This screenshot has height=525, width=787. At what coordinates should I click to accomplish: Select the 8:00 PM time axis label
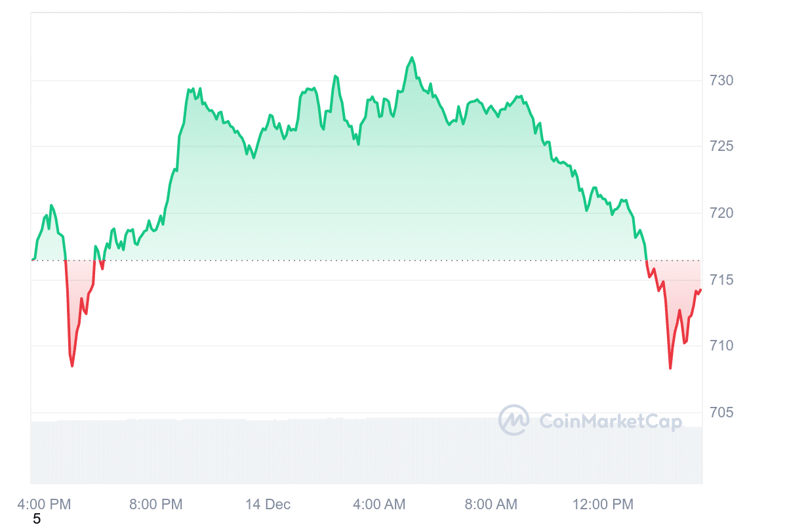tap(156, 505)
